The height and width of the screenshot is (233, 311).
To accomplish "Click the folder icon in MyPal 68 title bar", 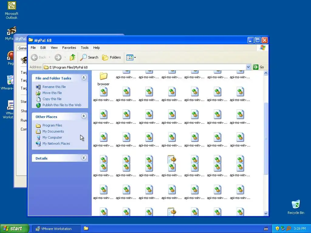I will click(x=31, y=40).
